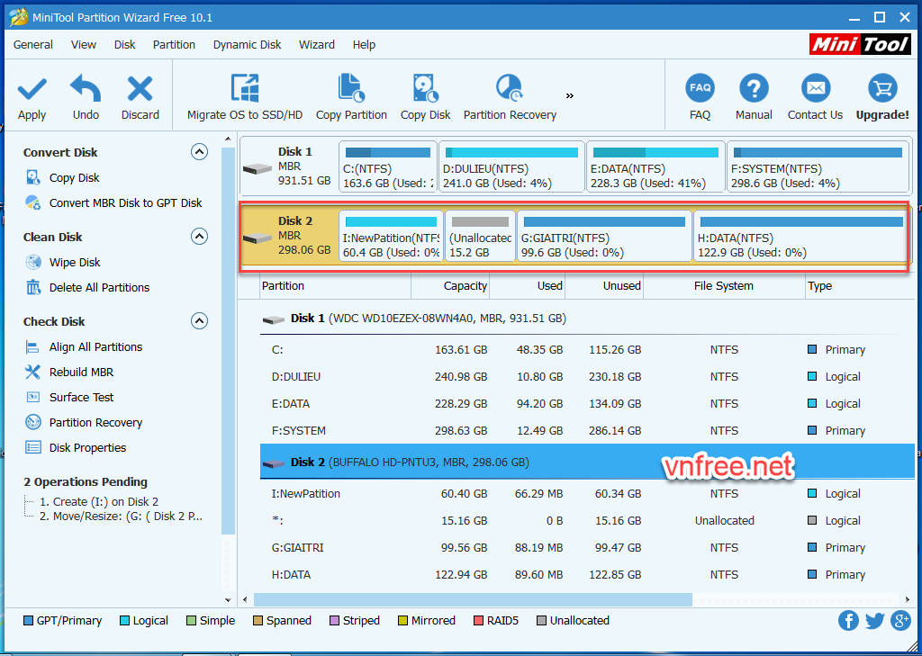Collapse the Convert Disk section
The image size is (922, 656).
pyautogui.click(x=200, y=152)
